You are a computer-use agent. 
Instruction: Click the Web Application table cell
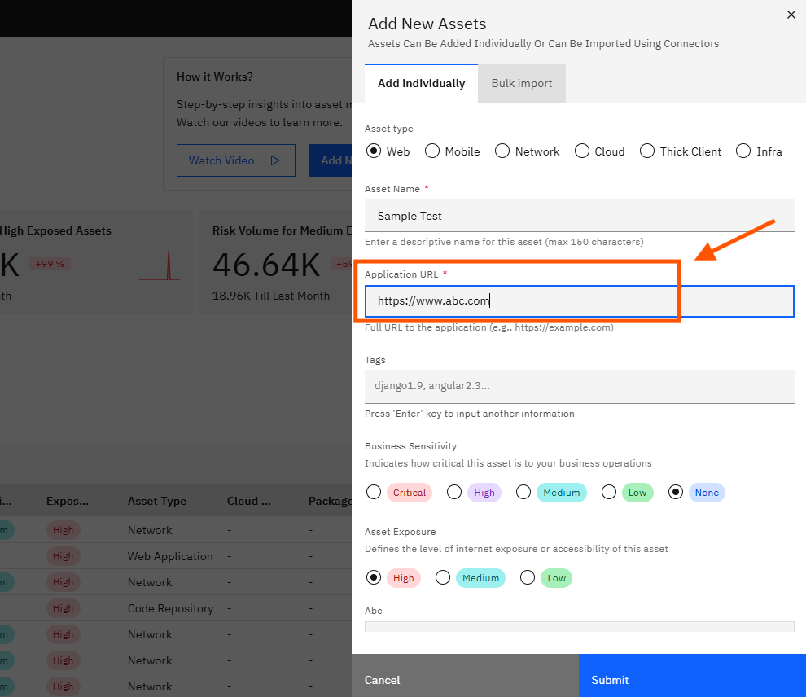(170, 556)
